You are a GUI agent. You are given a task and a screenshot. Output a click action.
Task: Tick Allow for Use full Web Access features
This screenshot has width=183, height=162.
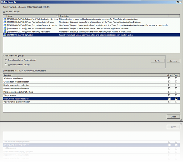[169, 99]
